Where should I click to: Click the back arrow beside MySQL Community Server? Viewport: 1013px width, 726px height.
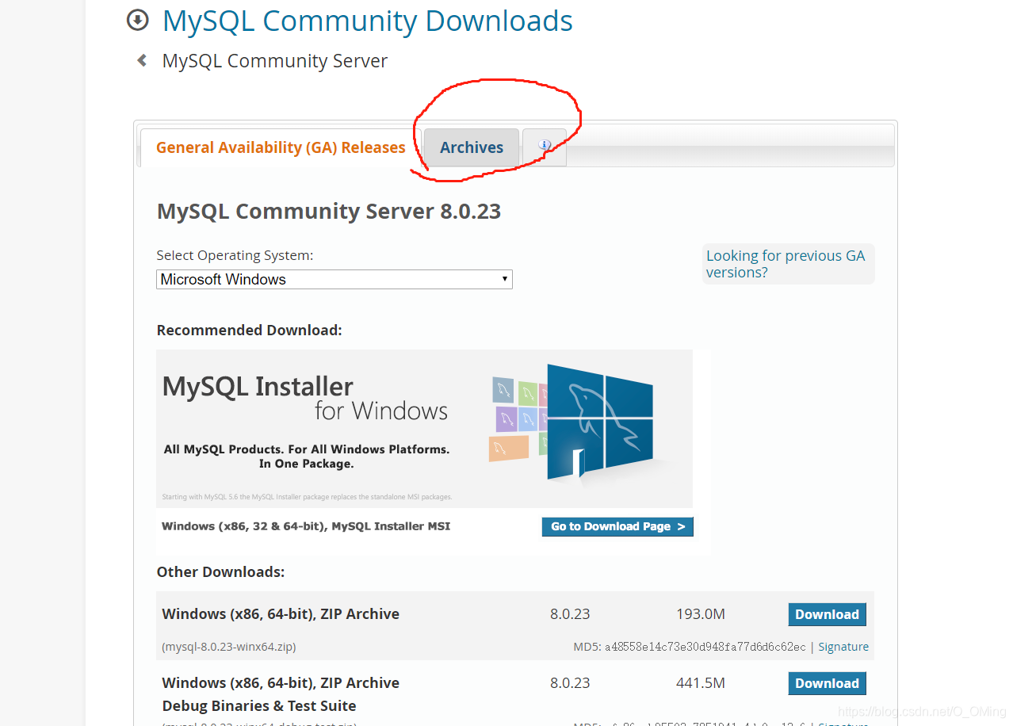142,60
